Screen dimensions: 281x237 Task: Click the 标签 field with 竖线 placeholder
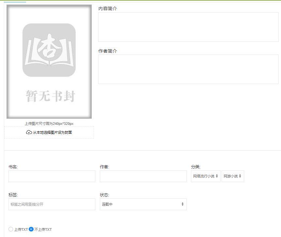coord(52,204)
